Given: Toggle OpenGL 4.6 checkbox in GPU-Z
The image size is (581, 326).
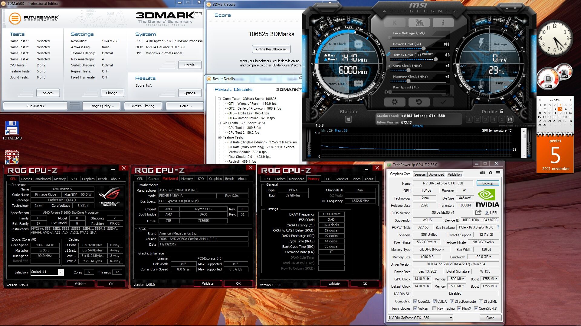Looking at the screenshot, I should pyautogui.click(x=476, y=308).
